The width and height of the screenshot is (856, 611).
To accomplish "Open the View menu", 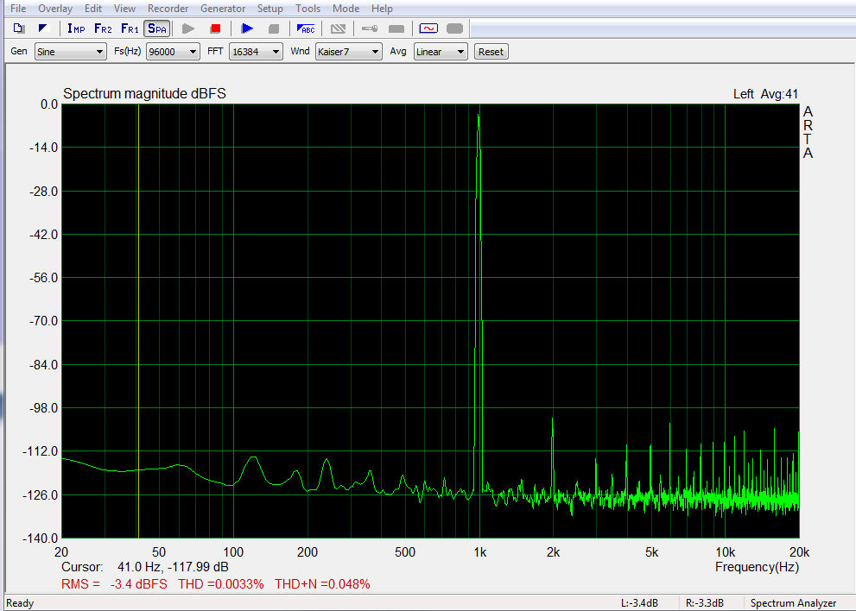I will (124, 9).
